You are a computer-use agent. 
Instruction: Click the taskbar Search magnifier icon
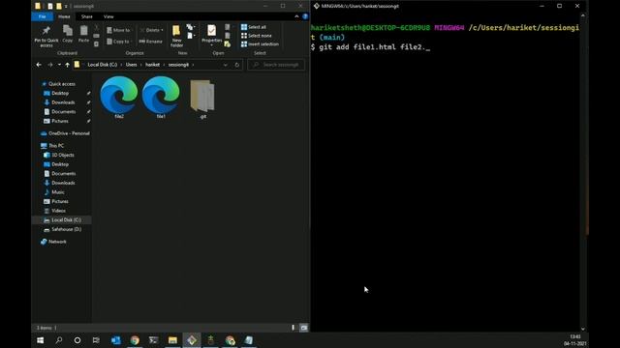pyautogui.click(x=59, y=340)
